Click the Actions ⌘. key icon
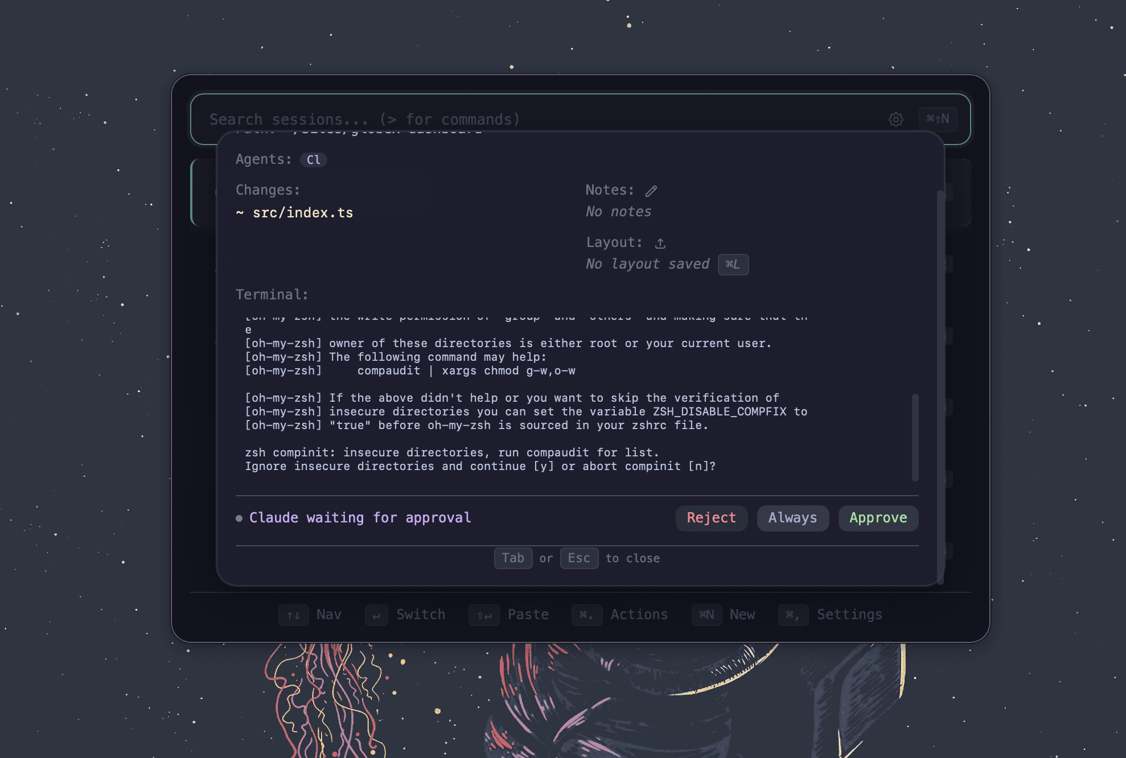The width and height of the screenshot is (1126, 758). [587, 615]
